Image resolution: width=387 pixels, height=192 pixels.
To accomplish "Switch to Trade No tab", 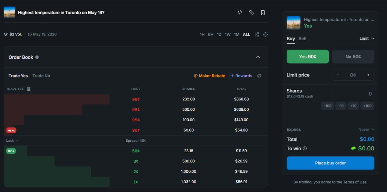I will coord(41,76).
